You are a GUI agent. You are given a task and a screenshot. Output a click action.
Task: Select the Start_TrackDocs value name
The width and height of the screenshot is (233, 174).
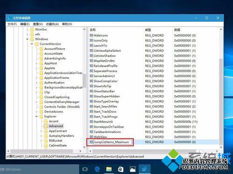tap(105, 111)
